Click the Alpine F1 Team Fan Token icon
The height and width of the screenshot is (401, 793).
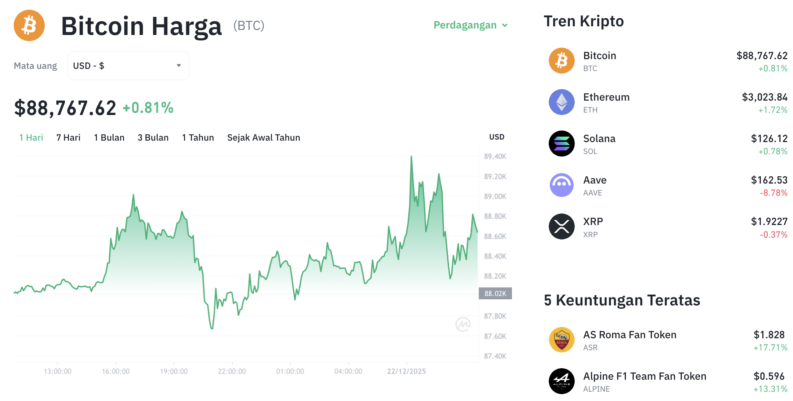pyautogui.click(x=561, y=381)
